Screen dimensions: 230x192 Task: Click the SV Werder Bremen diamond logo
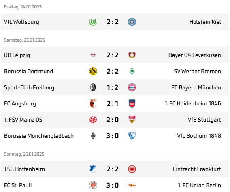coord(132,71)
